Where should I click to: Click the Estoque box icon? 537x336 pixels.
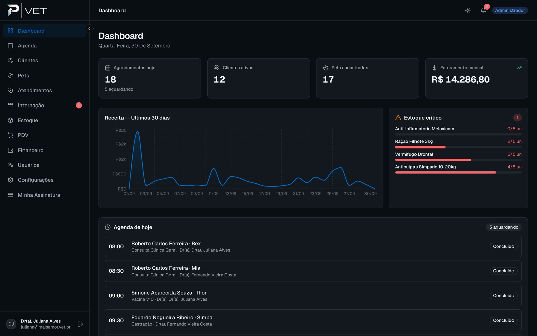10,120
